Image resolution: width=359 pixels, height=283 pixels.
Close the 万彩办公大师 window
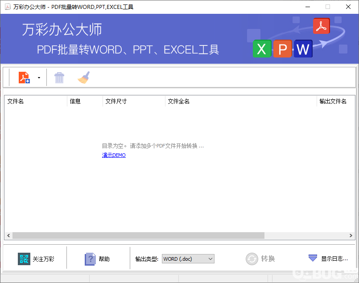(348, 7)
